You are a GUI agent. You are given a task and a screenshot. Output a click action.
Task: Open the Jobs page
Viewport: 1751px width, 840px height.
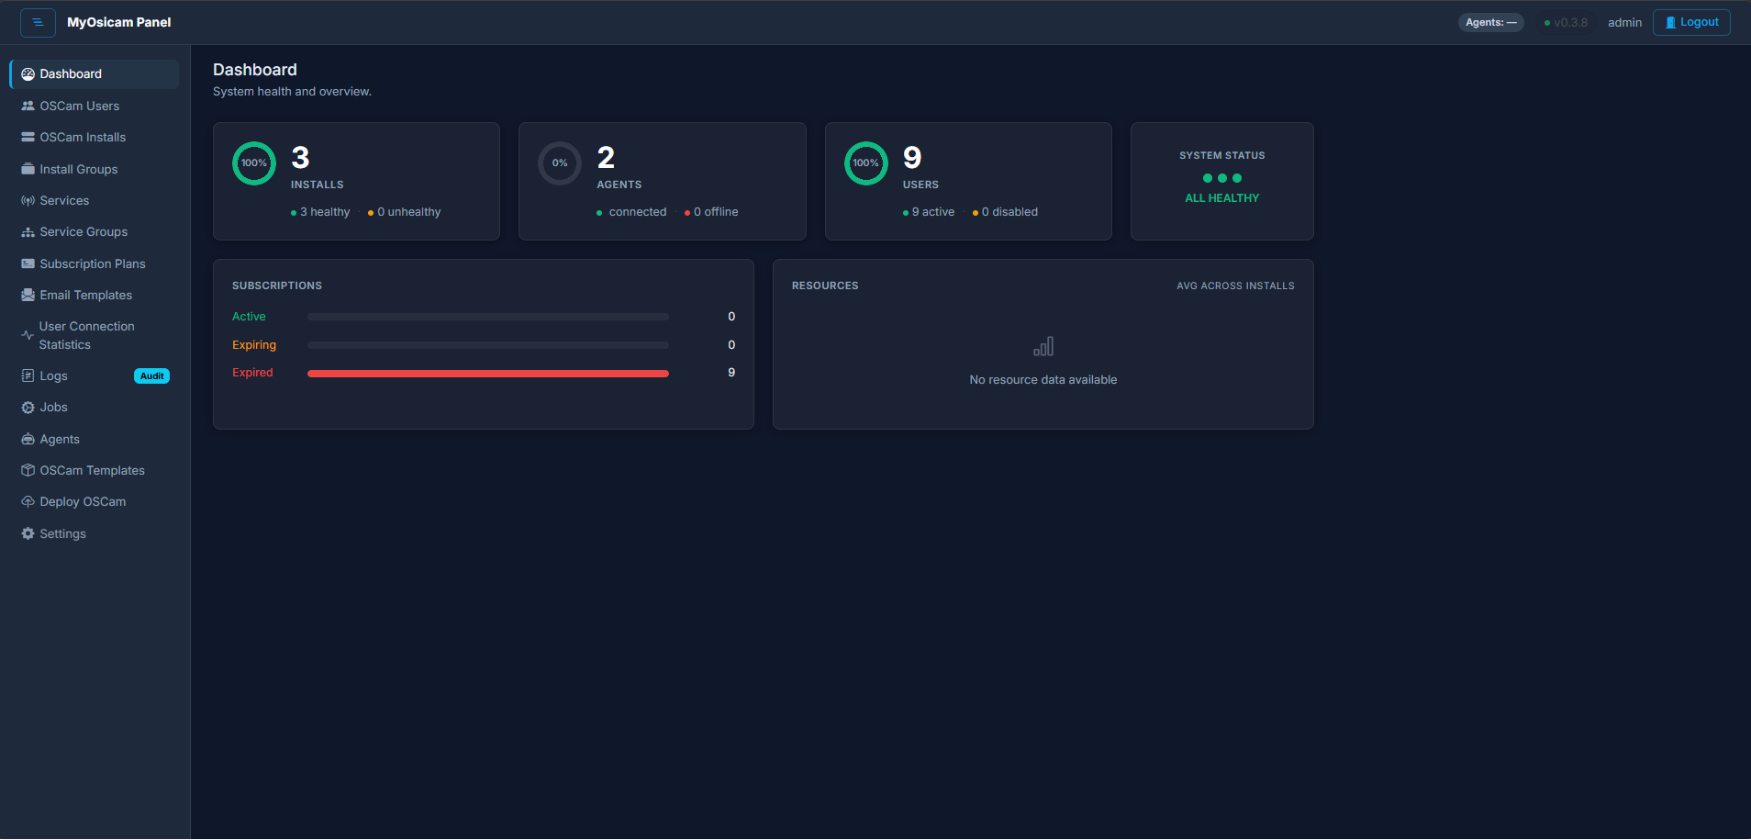(95, 408)
